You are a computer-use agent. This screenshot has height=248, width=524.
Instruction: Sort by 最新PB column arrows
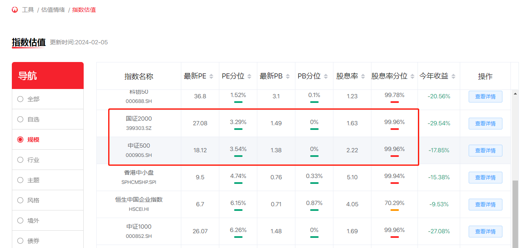(288, 76)
